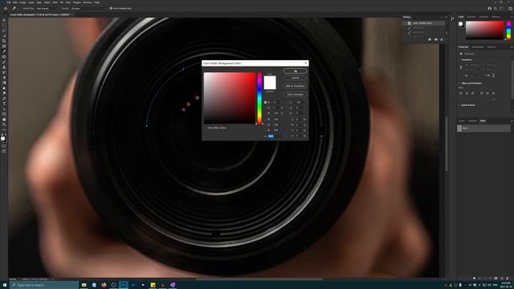Click the collapsed panel icon beside History panel
Image resolution: width=514 pixels, height=289 pixels.
tap(452, 19)
